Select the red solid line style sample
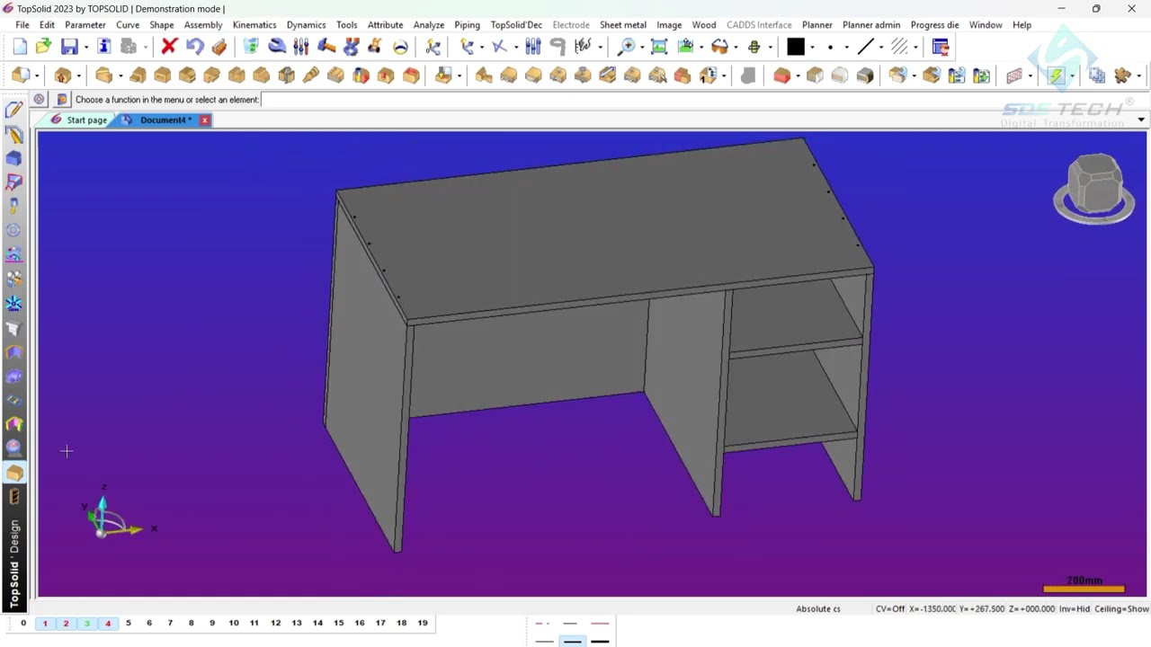The width and height of the screenshot is (1151, 647). 600,623
